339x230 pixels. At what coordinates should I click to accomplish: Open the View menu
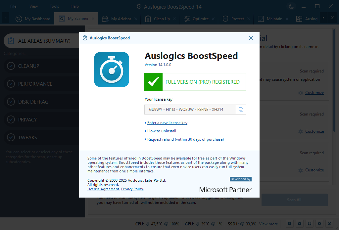tap(33, 6)
